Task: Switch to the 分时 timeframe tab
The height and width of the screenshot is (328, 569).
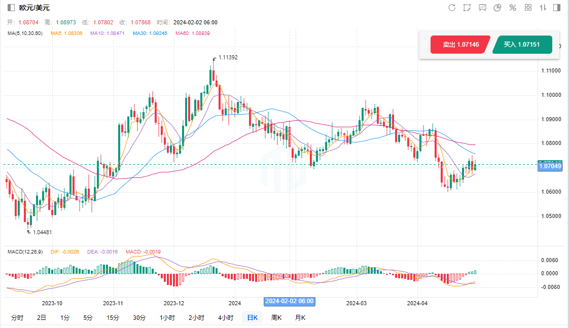Action: pyautogui.click(x=17, y=318)
